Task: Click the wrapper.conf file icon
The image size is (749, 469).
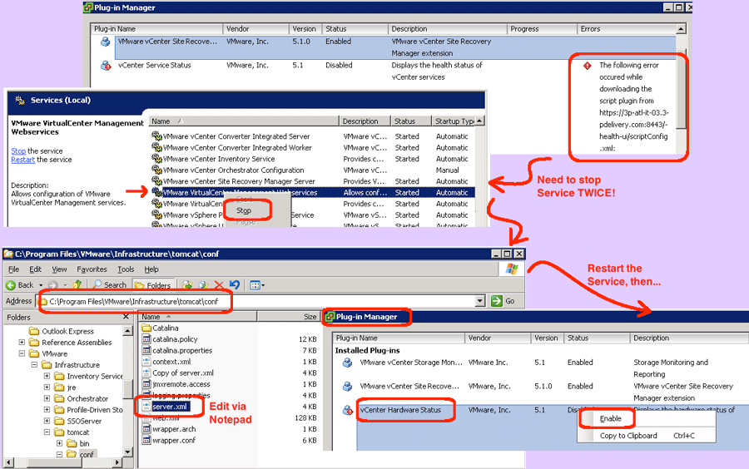Action: click(146, 441)
